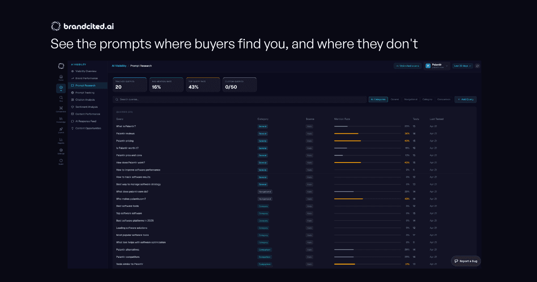
Task: Open Sentiment Analysis menu item
Action: pos(88,107)
